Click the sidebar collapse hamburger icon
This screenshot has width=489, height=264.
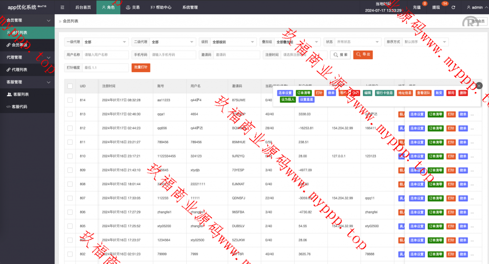63,8
